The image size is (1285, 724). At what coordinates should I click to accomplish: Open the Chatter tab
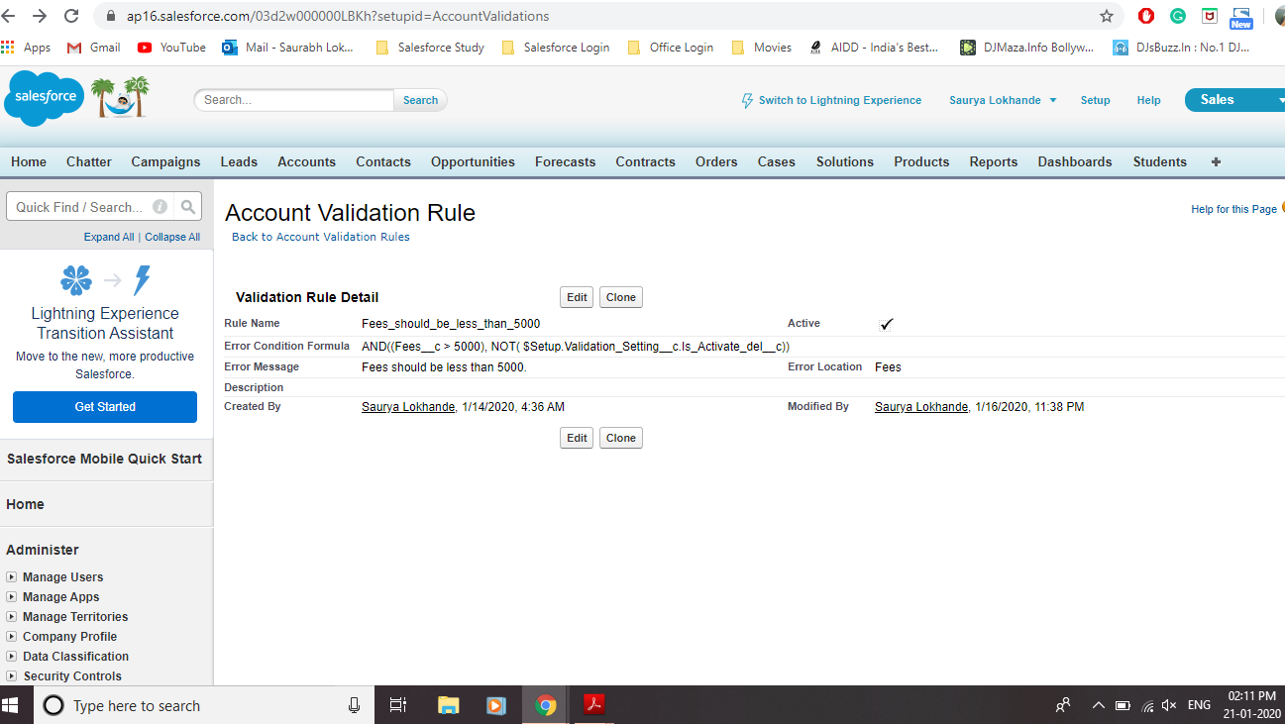coord(89,161)
